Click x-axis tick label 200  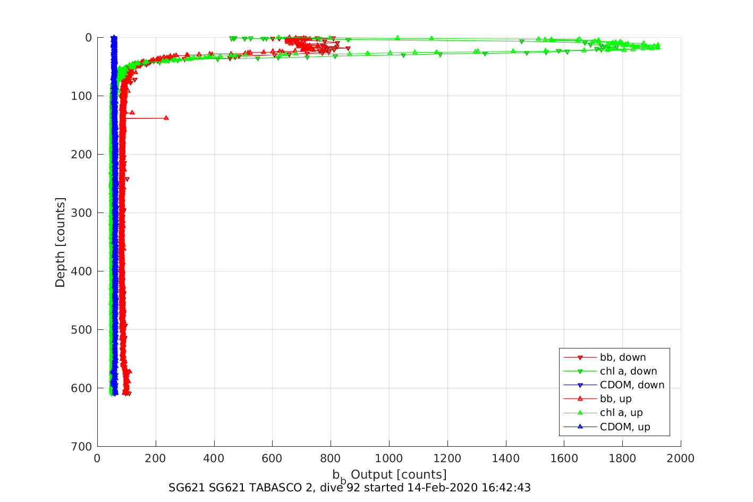156,458
